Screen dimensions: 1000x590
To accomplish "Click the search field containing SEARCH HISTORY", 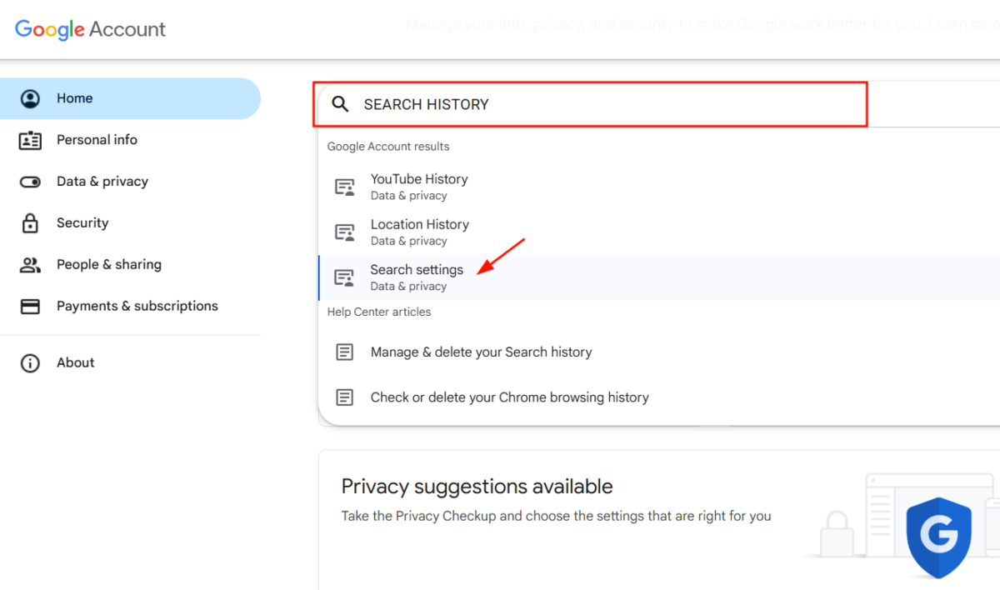I will [x=590, y=104].
